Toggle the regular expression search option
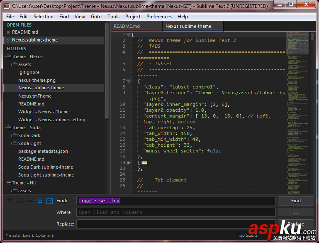Screen dimensions: 319x243 coord(10,201)
